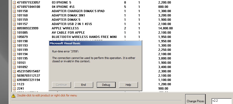Click the clipboard icon beside 101085
233x104 pixels.
point(14,33)
